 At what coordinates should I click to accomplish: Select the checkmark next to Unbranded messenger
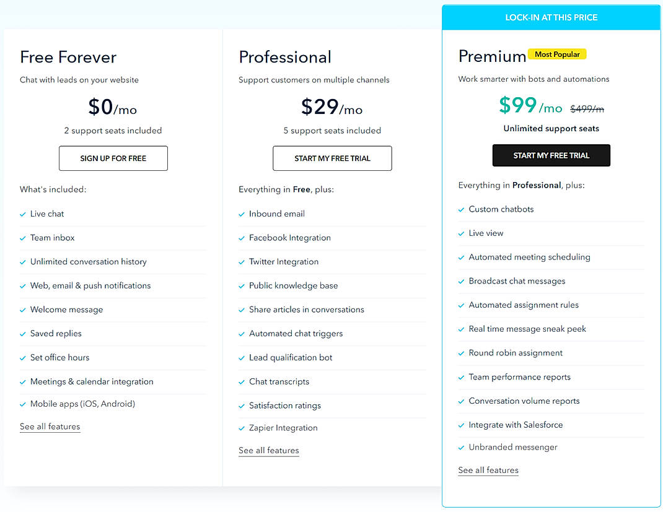(461, 447)
